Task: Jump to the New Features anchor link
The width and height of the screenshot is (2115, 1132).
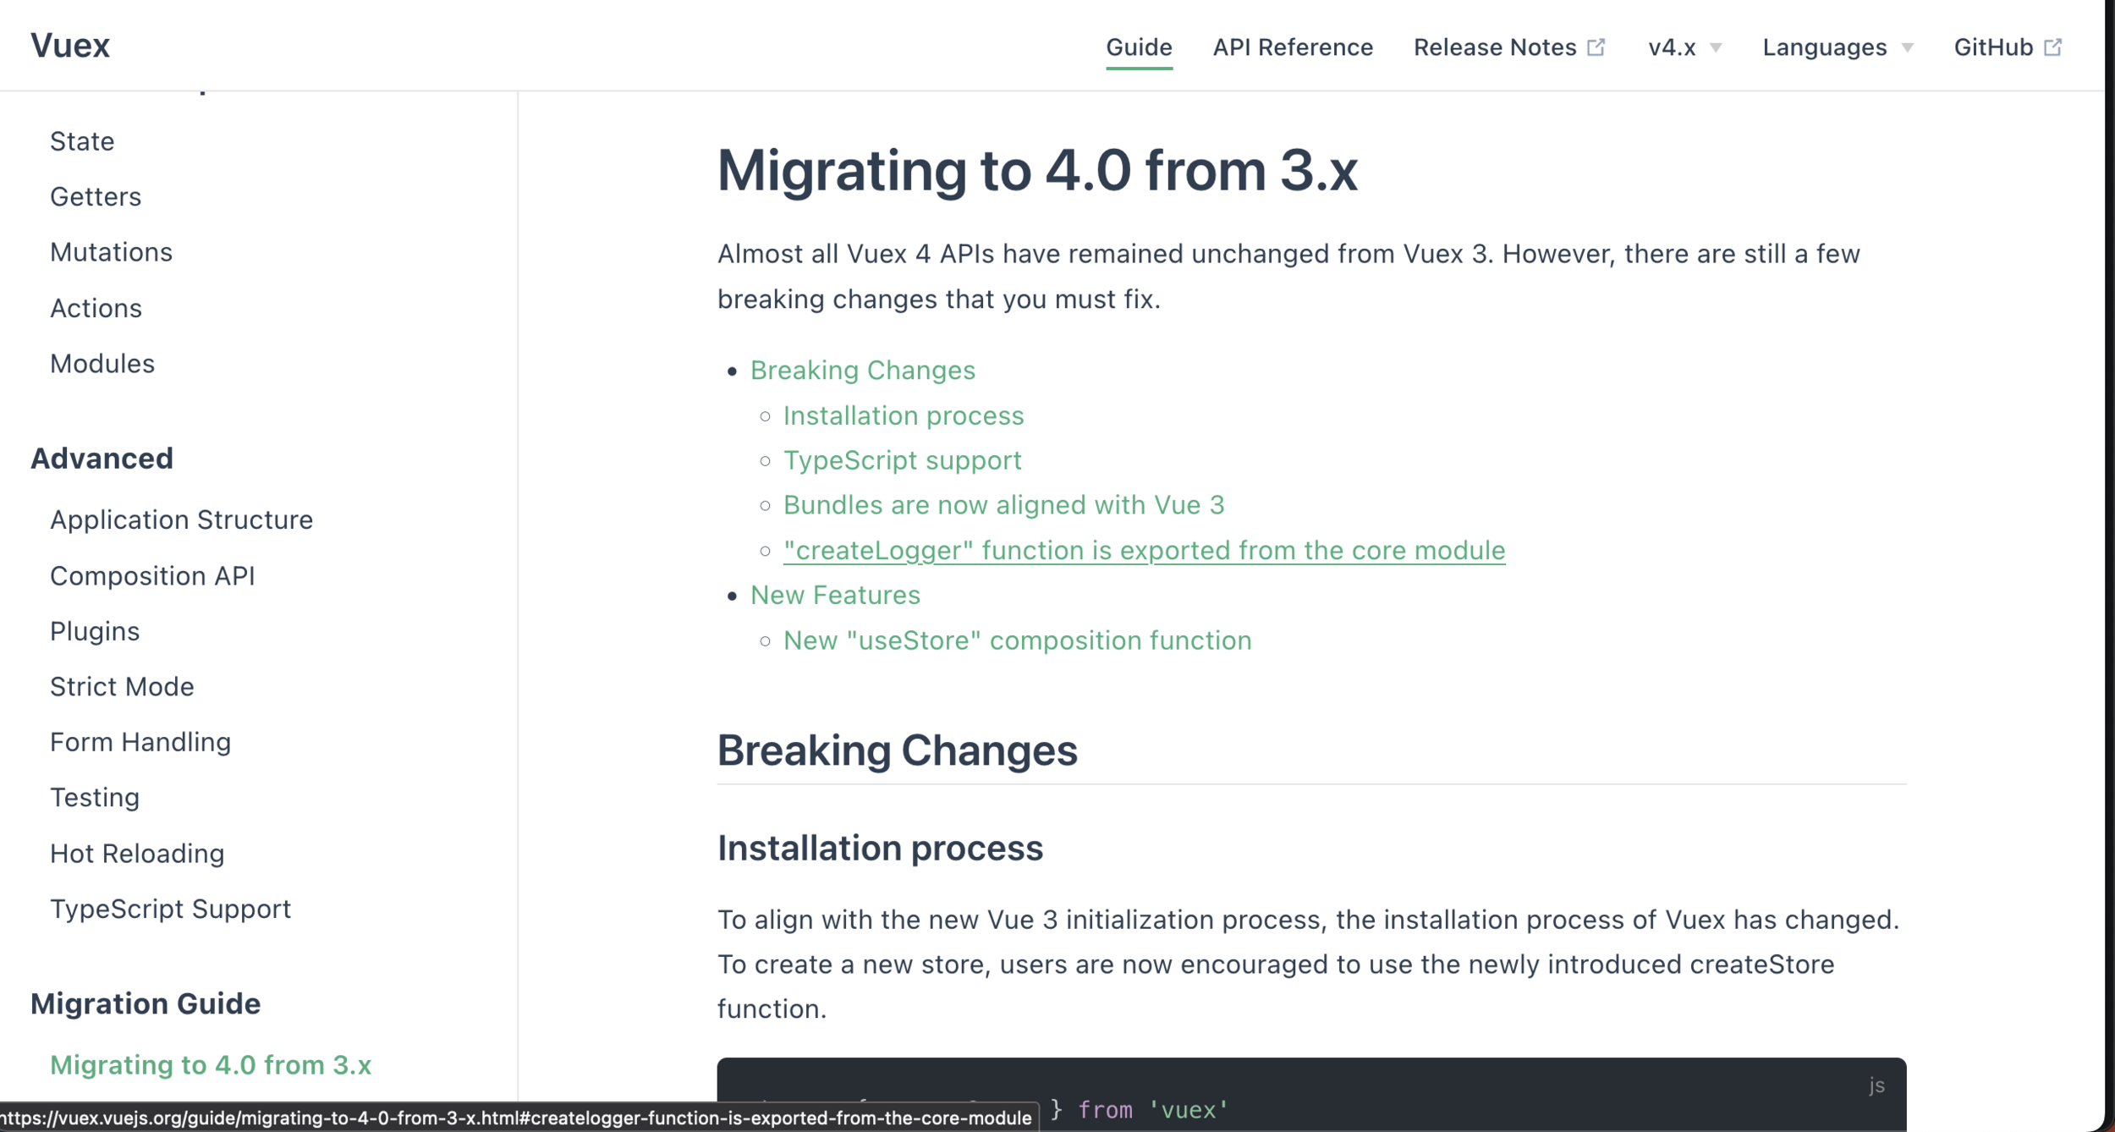Action: pos(834,595)
